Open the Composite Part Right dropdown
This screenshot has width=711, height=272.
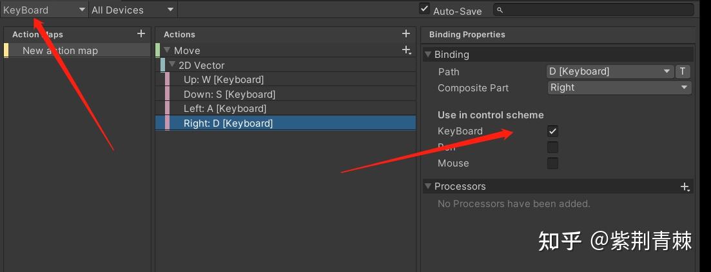pos(619,88)
